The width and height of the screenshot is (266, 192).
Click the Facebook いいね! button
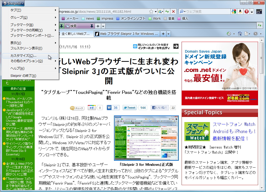click(159, 108)
